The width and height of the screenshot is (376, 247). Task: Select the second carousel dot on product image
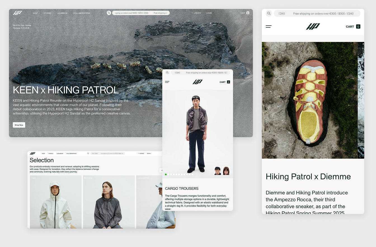[168, 174]
